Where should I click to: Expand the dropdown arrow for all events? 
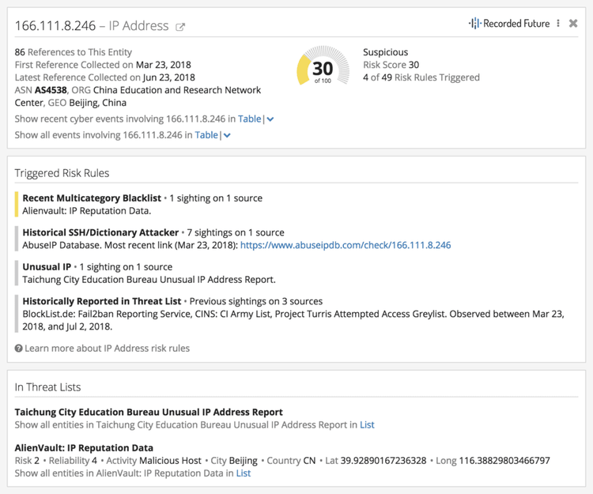(227, 136)
